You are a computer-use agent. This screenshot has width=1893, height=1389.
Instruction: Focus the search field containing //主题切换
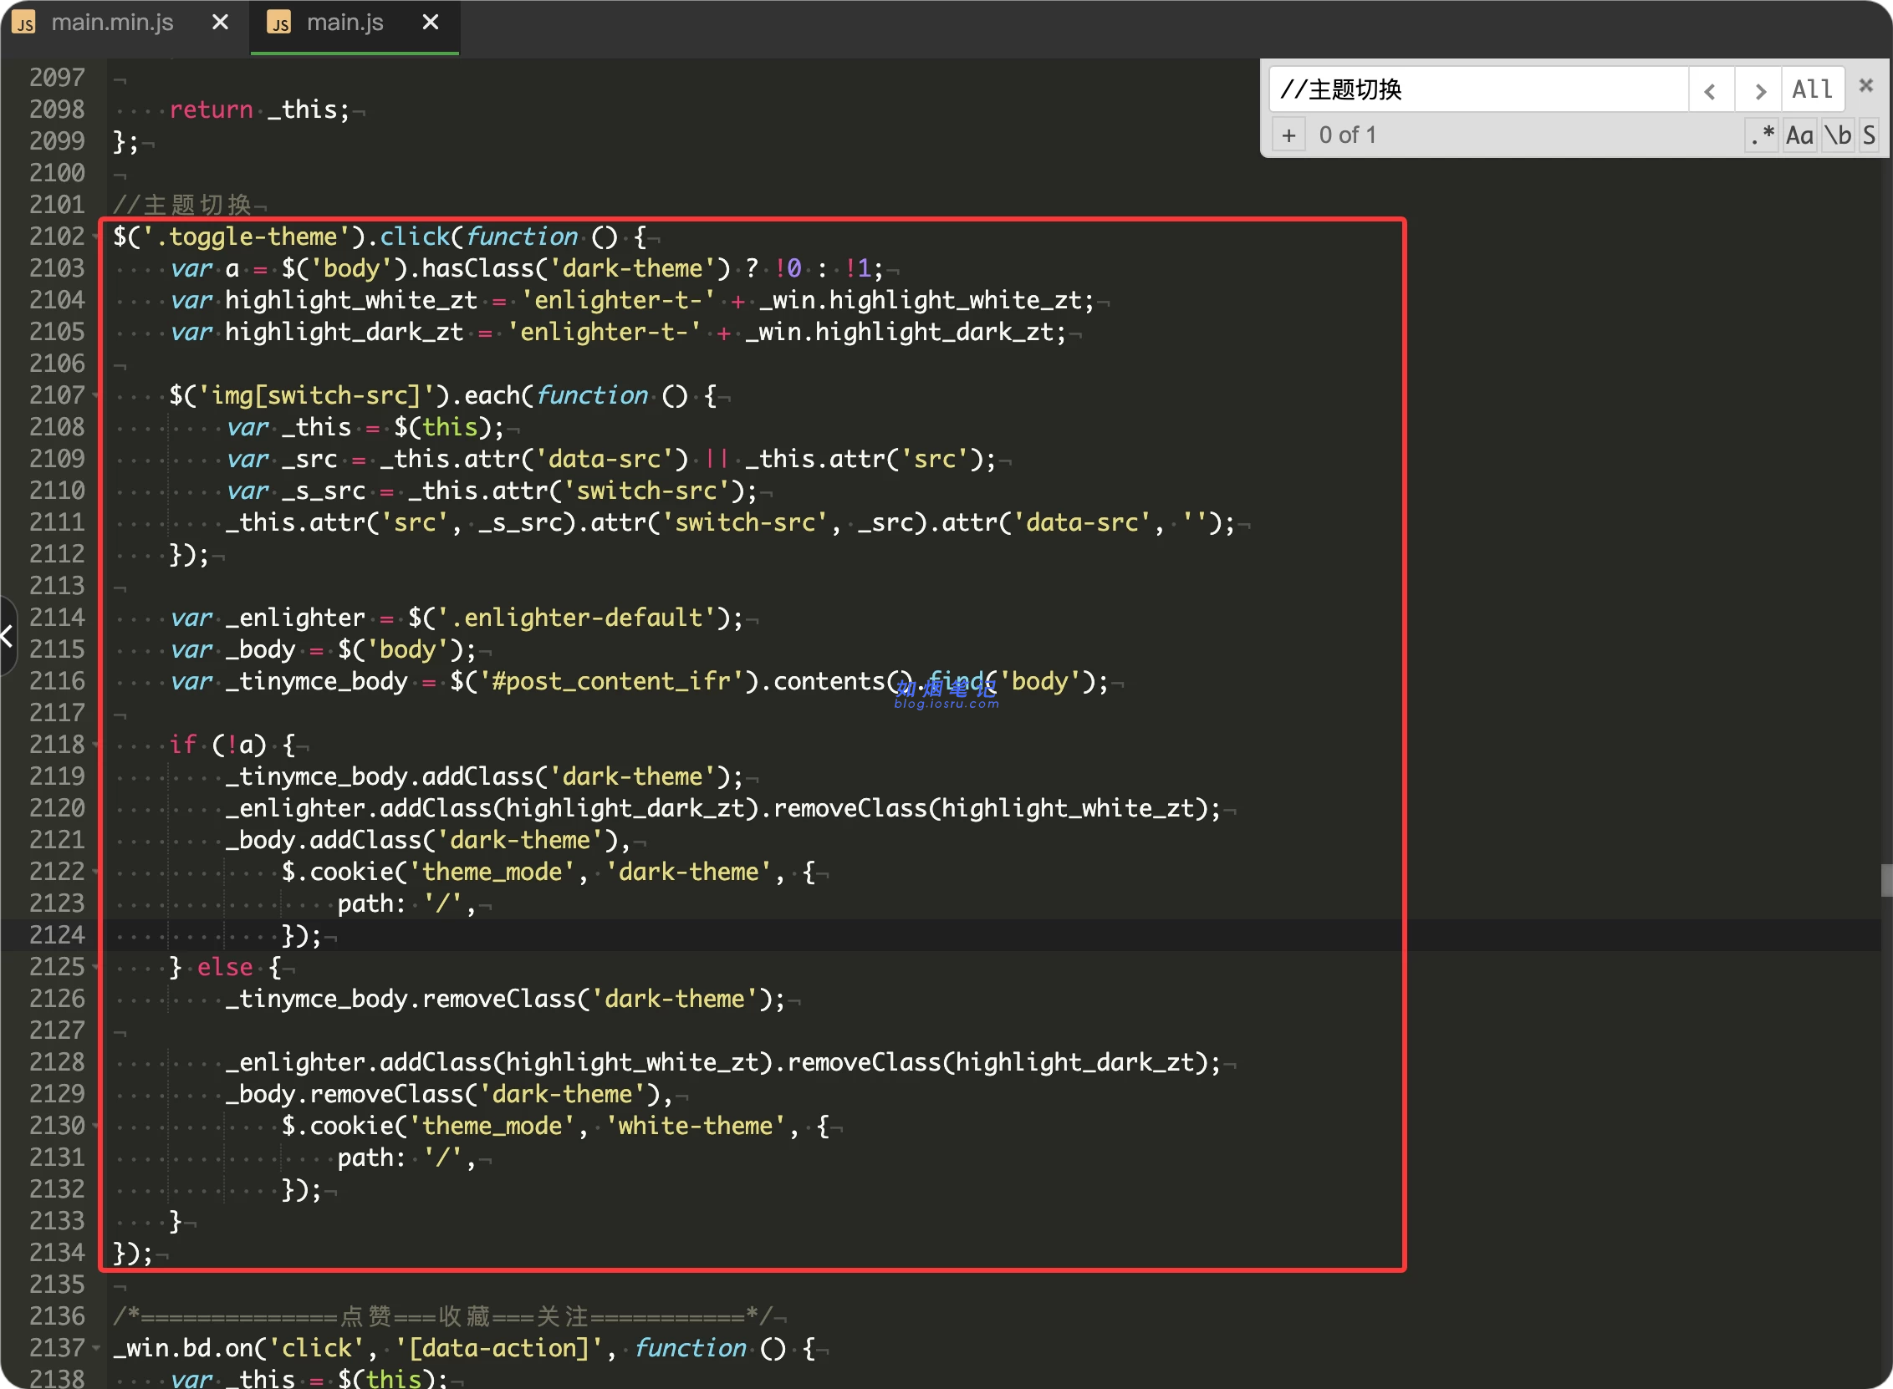[x=1477, y=89]
